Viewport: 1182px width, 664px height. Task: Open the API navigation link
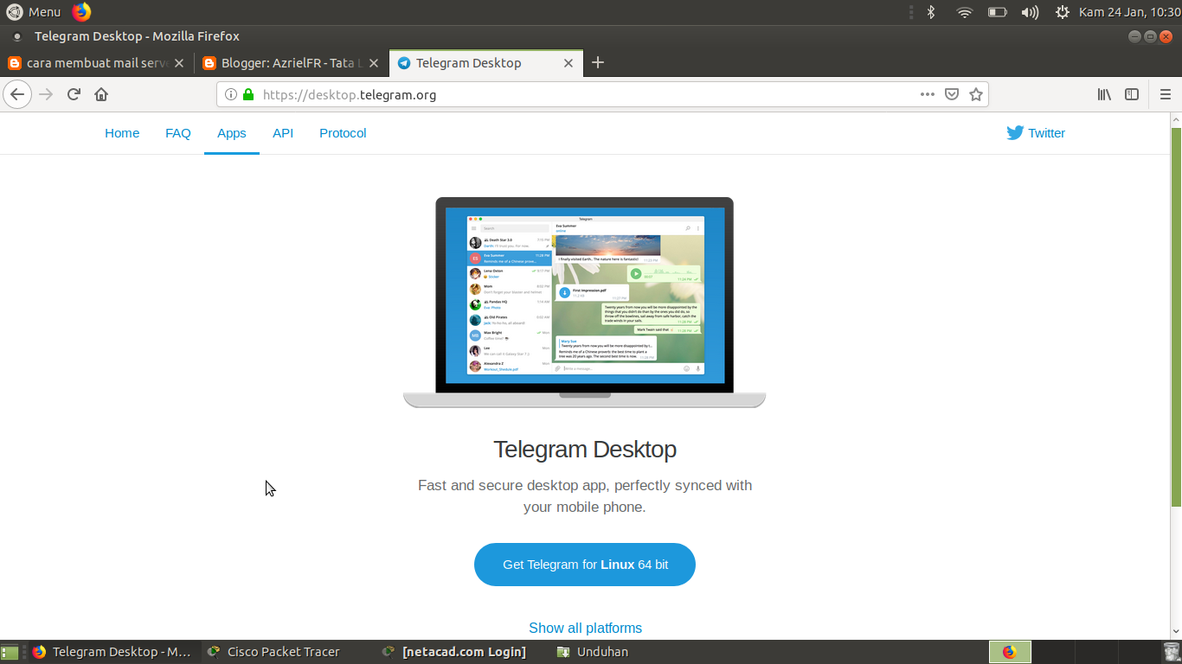click(283, 133)
